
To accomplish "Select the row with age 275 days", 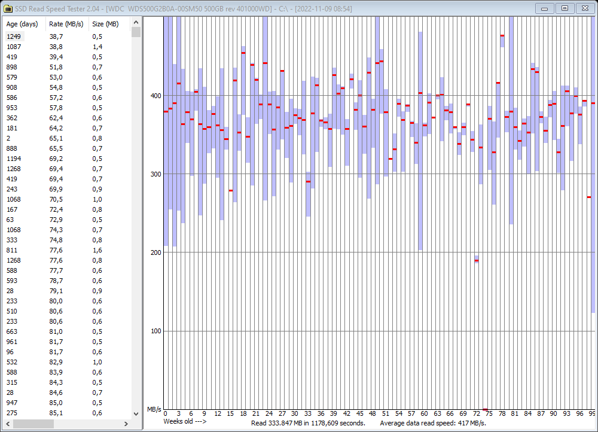I will [67, 413].
